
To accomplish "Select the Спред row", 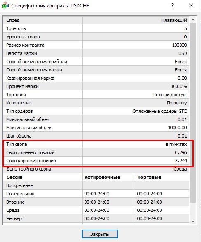I will [x=97, y=20].
